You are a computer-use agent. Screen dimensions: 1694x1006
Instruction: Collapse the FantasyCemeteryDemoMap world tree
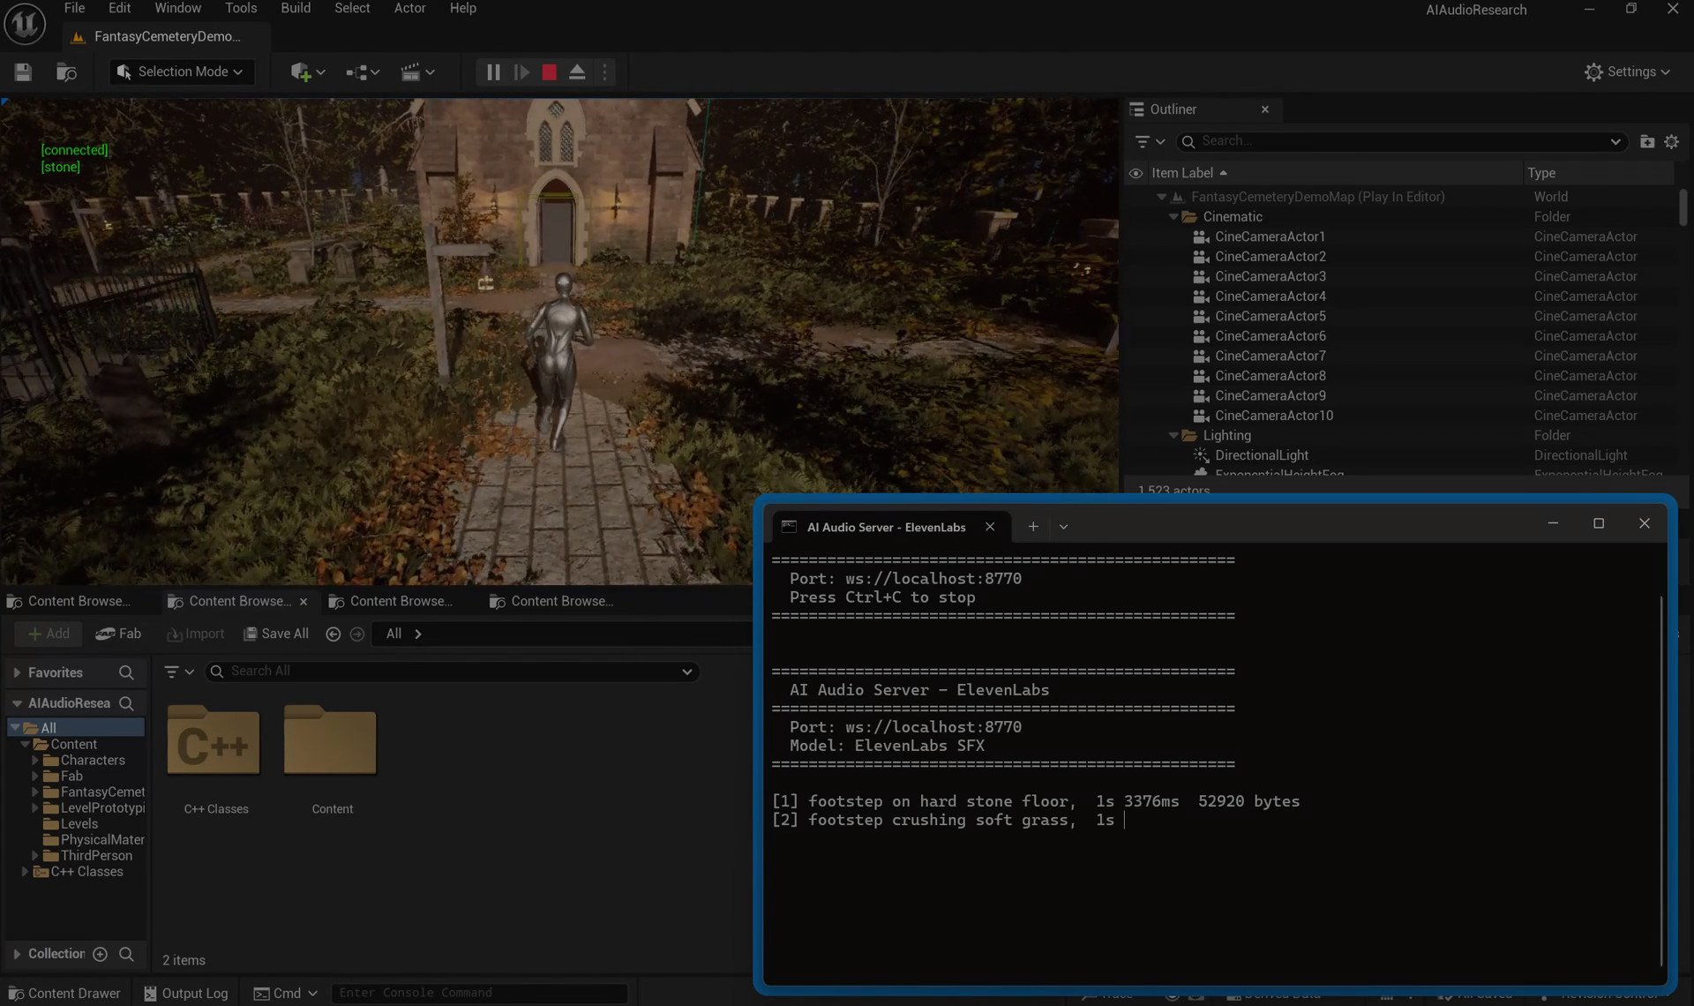click(x=1162, y=197)
